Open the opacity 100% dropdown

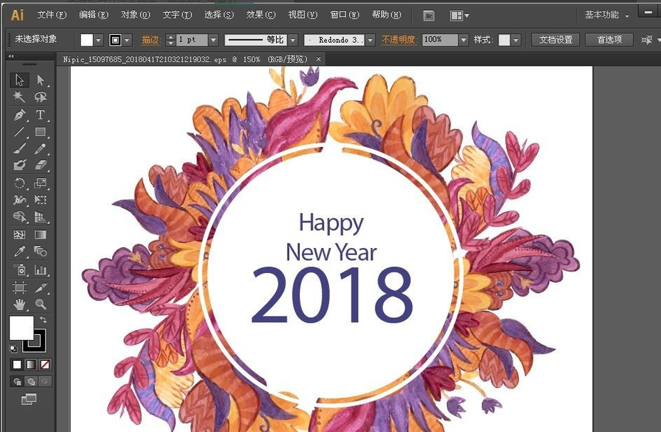pyautogui.click(x=463, y=40)
